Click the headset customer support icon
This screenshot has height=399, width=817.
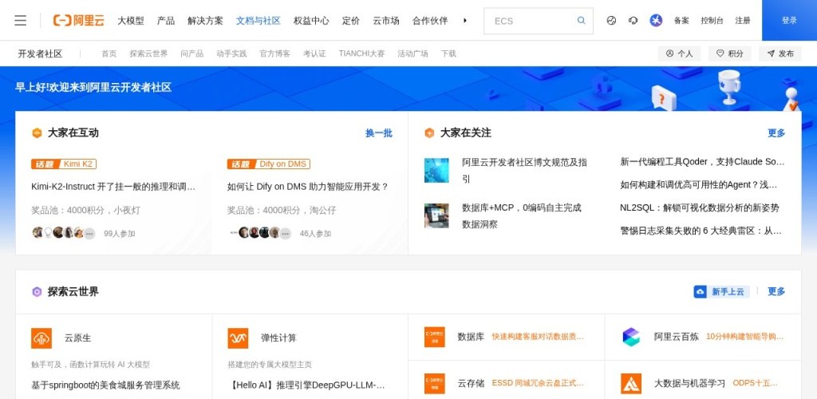click(x=633, y=21)
